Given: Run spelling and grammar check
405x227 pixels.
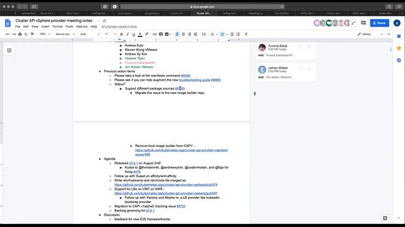Looking at the screenshot, I should (x=26, y=34).
